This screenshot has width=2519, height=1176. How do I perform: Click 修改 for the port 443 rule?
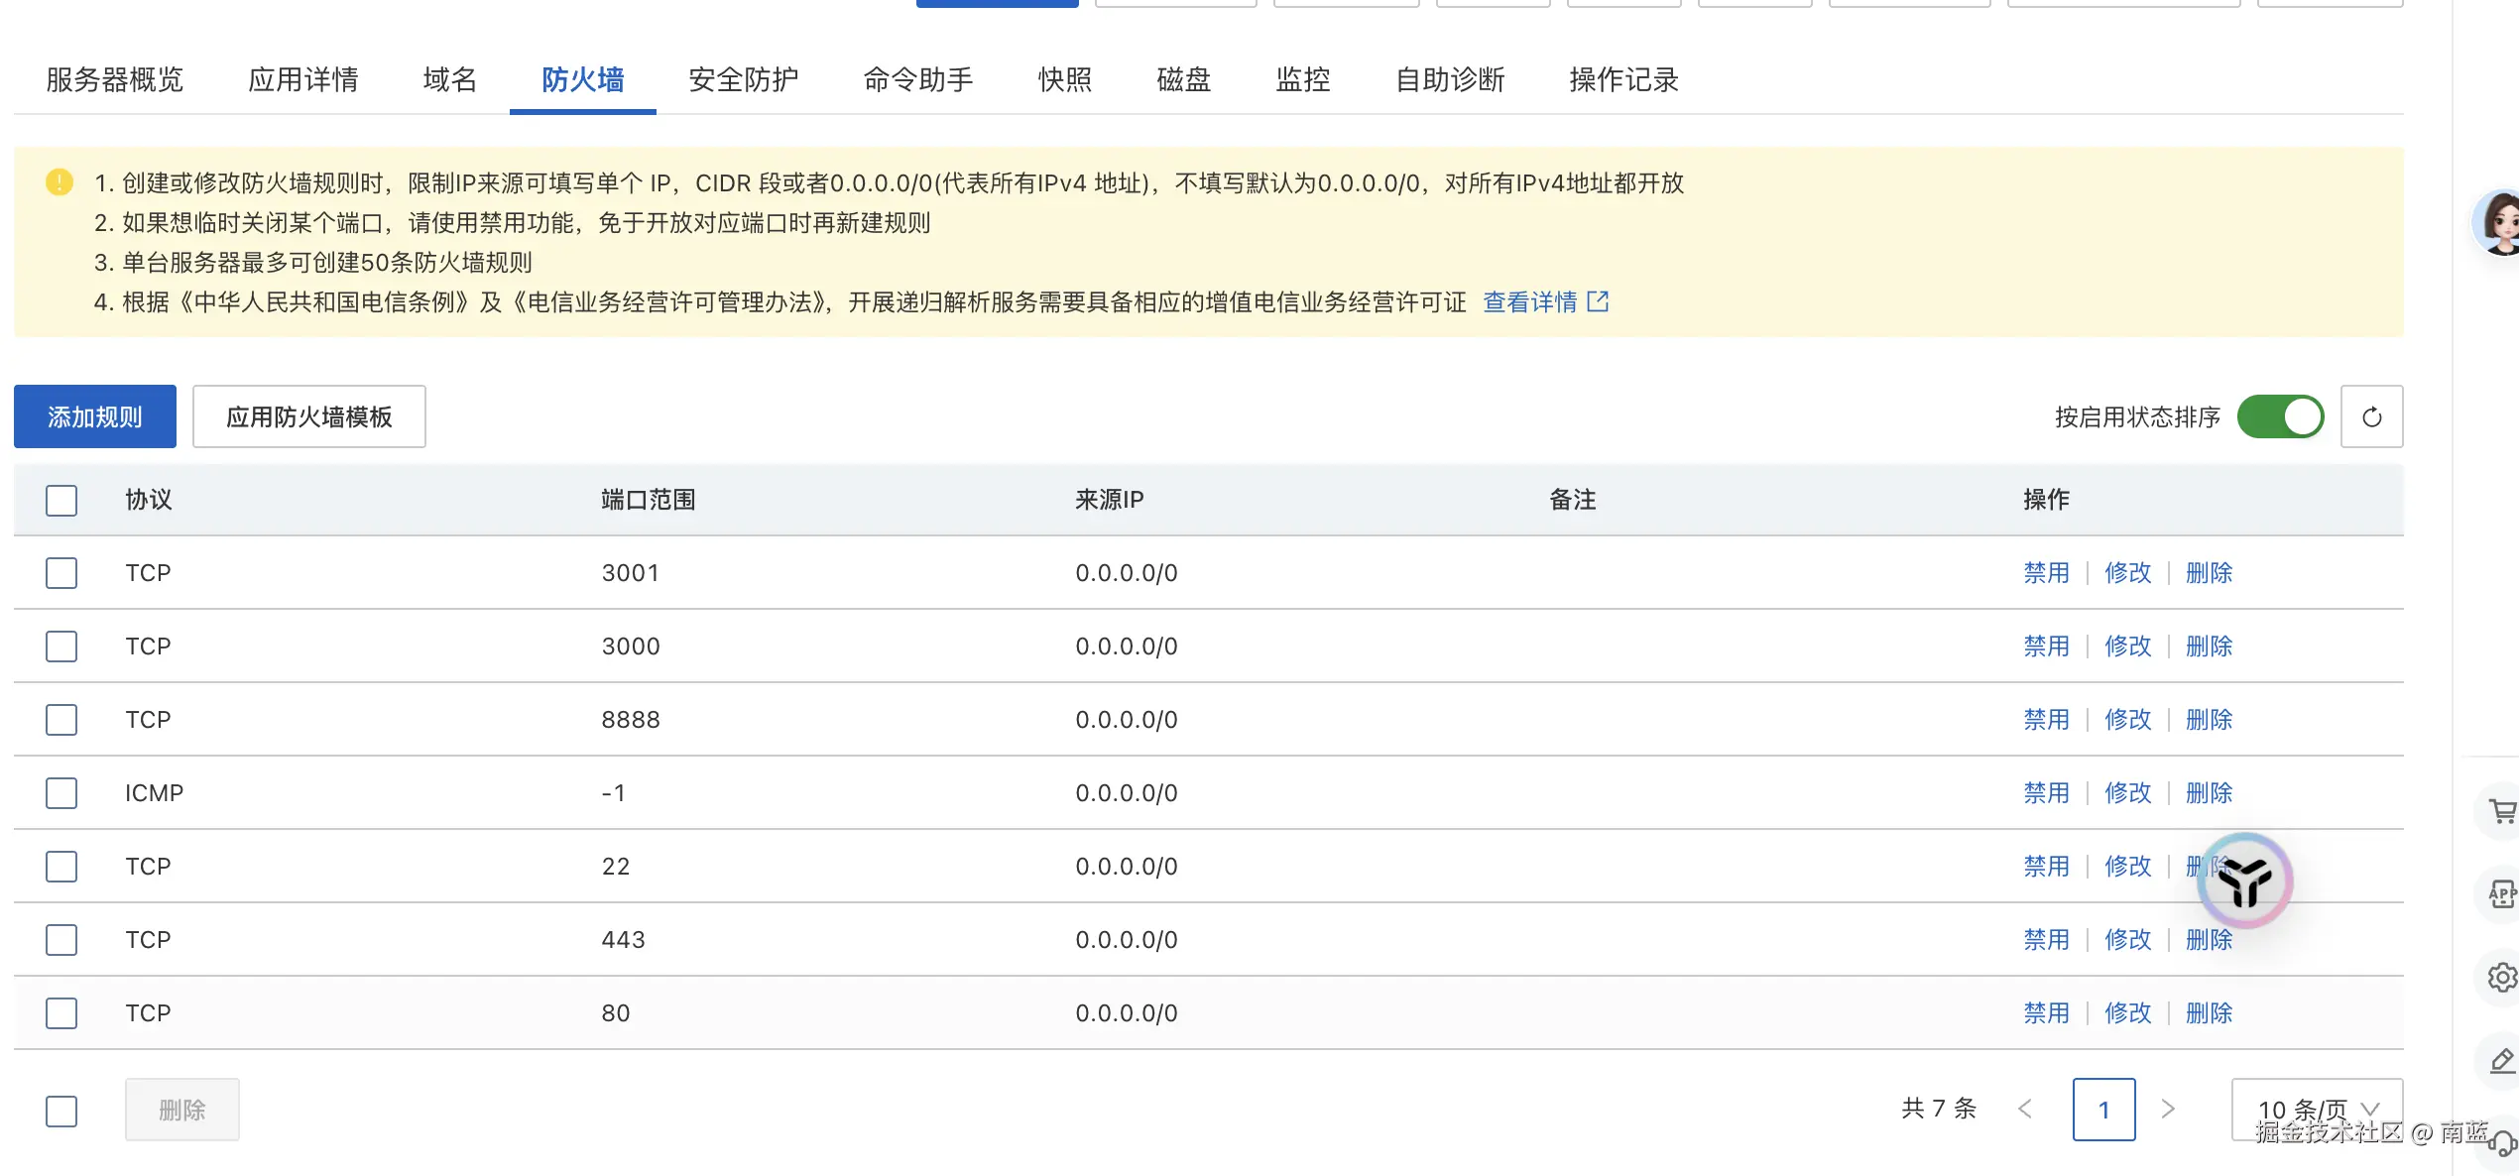pos(2127,940)
